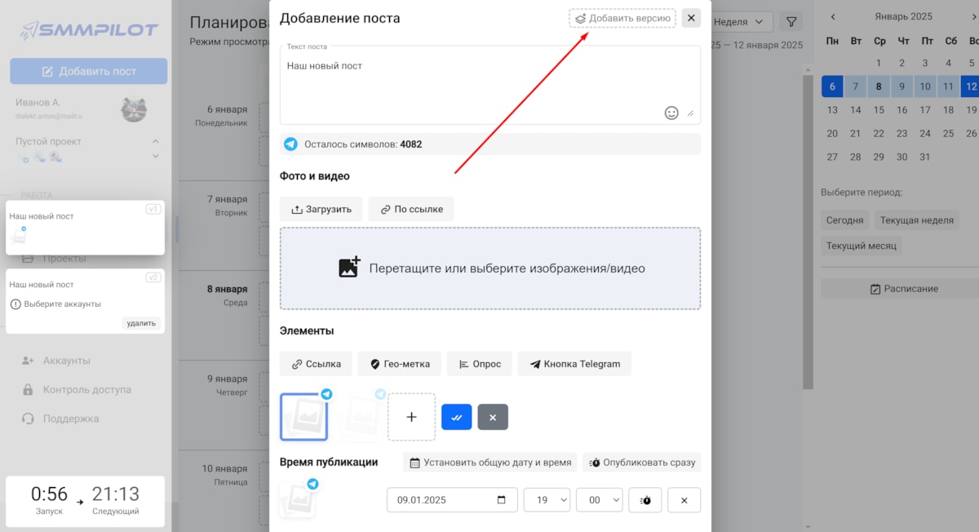This screenshot has height=532, width=979.
Task: Click the page vertical scrollbar
Action: (808, 232)
